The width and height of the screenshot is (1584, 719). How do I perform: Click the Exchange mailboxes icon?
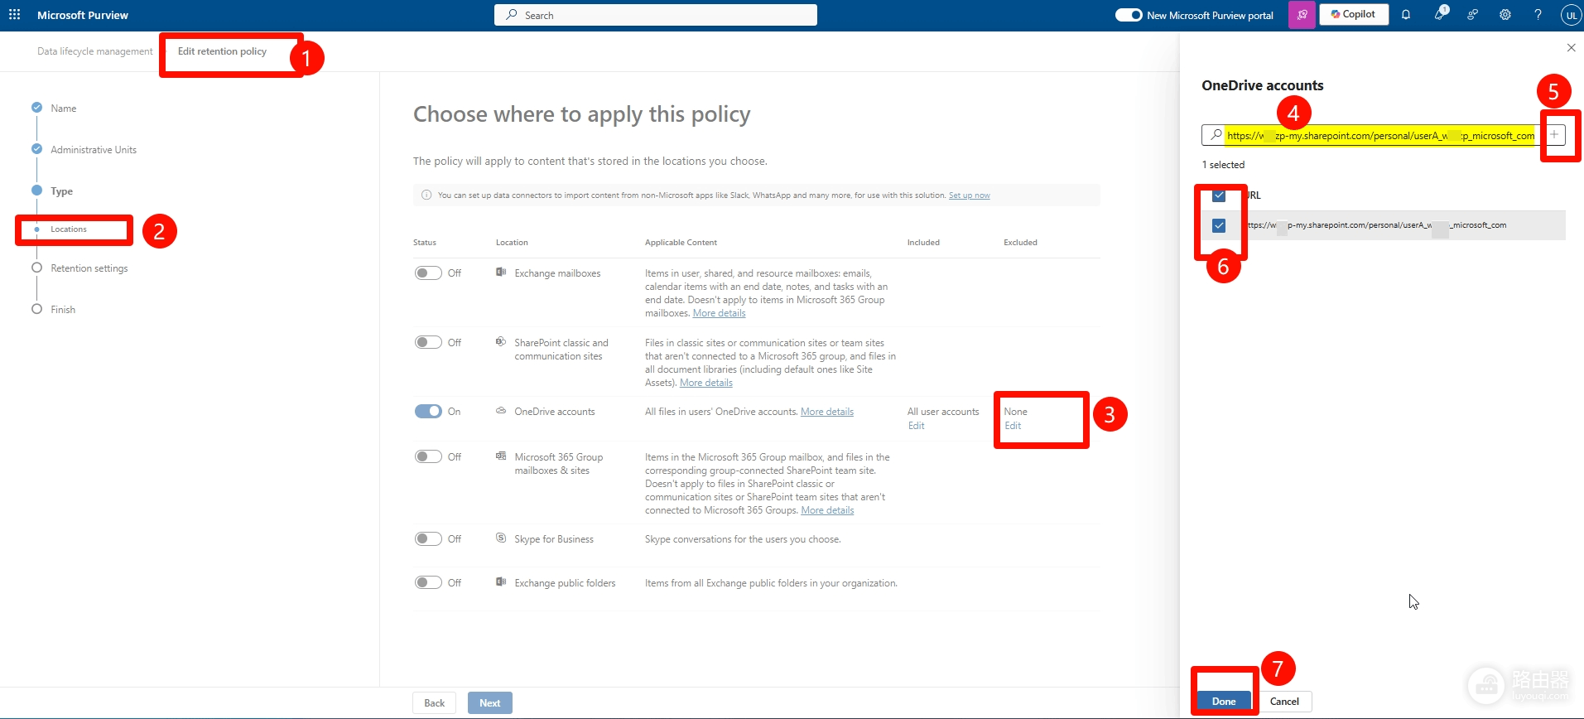tap(501, 273)
